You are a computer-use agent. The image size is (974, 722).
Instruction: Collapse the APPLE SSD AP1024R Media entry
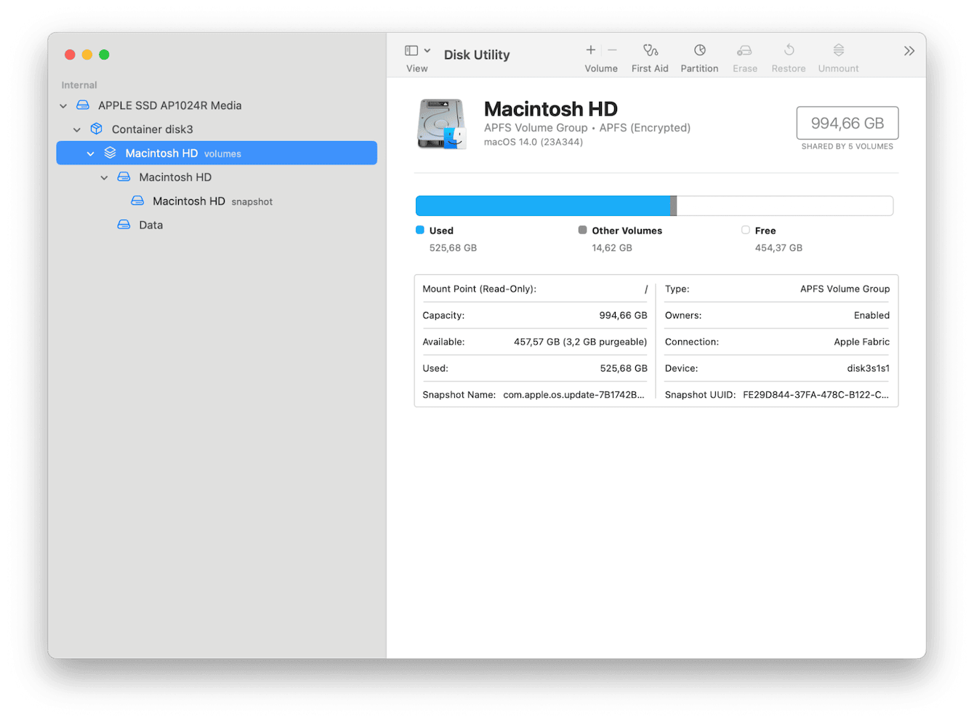63,105
